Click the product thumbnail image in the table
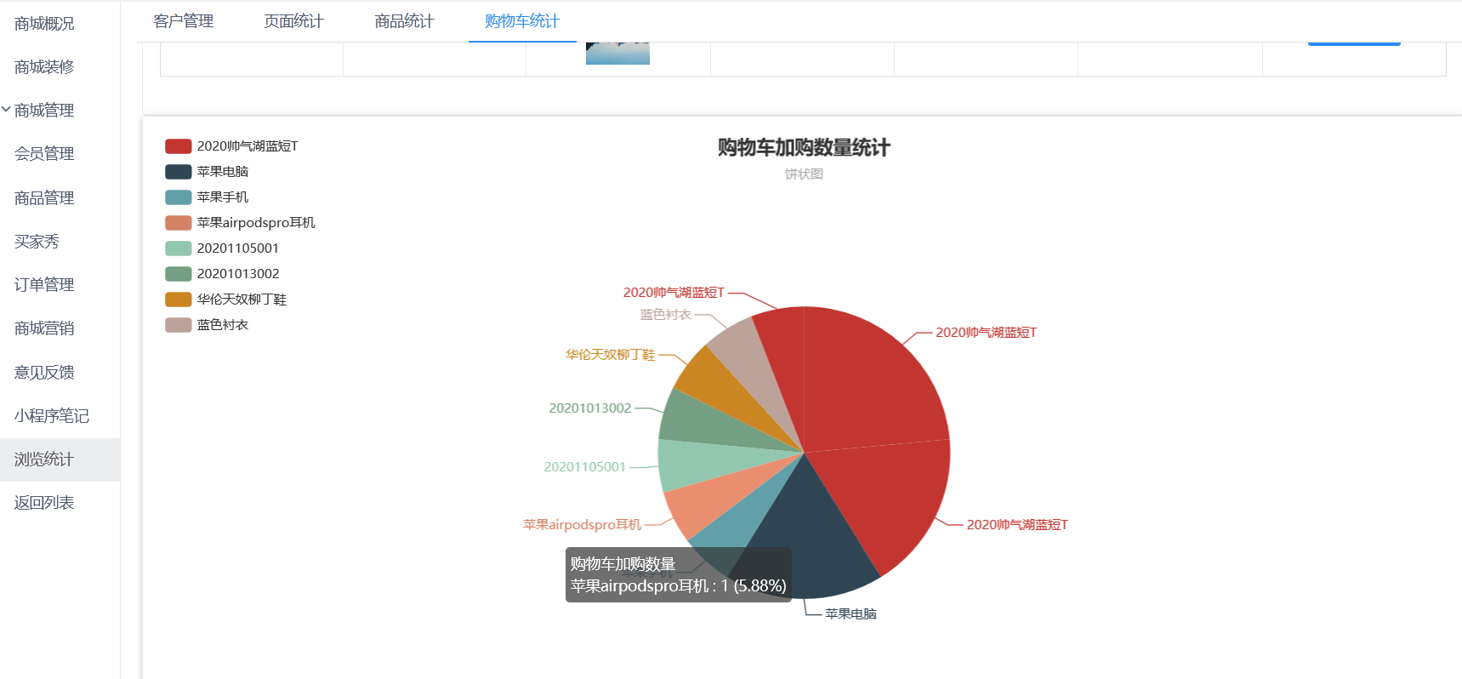The width and height of the screenshot is (1462, 679). click(x=617, y=53)
